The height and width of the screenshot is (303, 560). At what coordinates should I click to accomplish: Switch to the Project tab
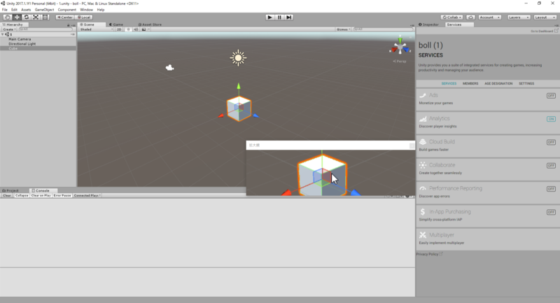pos(10,190)
